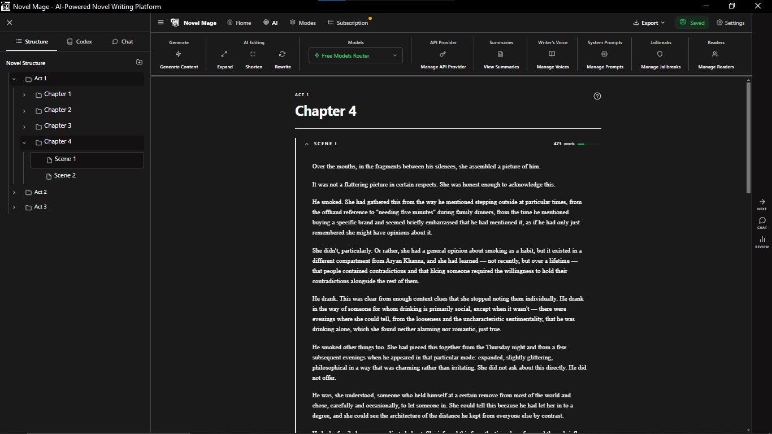Click the hamburger menu icon
Screen dimensions: 772x434
pyautogui.click(x=161, y=23)
